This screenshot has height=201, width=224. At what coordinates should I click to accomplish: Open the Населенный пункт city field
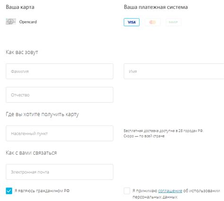[x=60, y=134]
